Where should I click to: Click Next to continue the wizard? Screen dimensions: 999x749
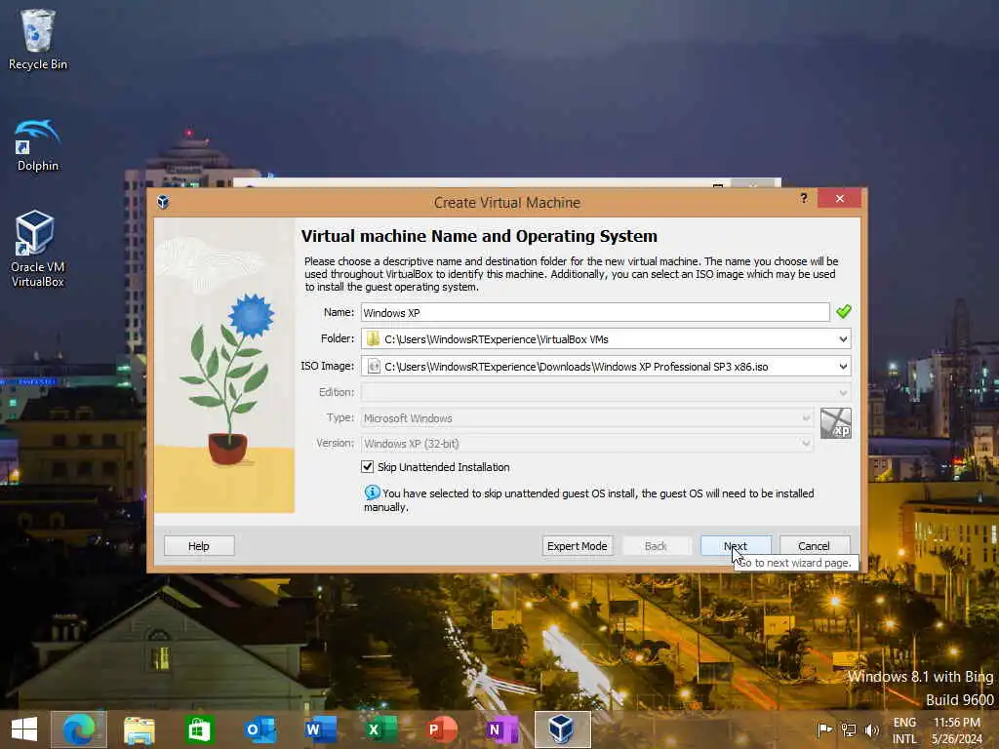[736, 546]
